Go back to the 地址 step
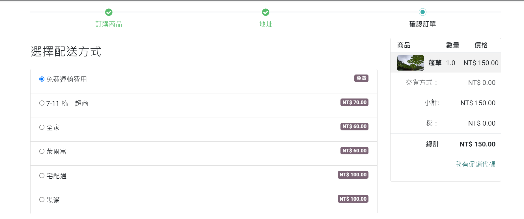Screen dimensions: 524x219 pyautogui.click(x=266, y=24)
